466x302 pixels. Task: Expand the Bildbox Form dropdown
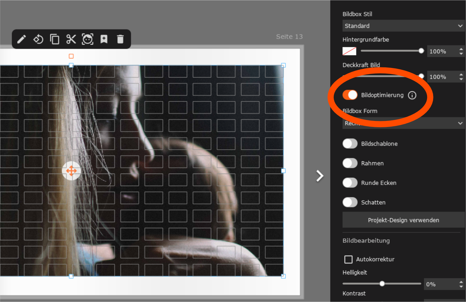tap(403, 123)
